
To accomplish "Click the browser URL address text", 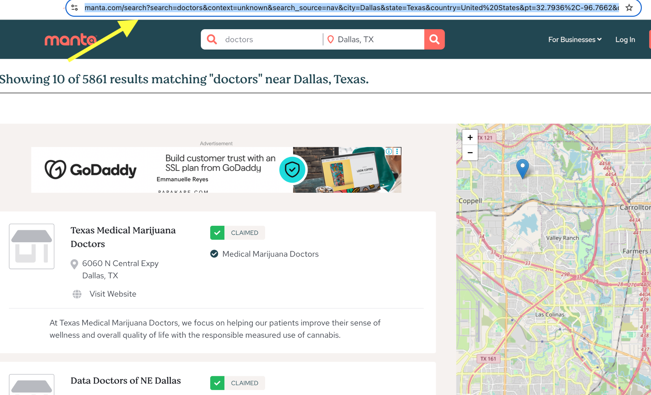I will click(351, 8).
